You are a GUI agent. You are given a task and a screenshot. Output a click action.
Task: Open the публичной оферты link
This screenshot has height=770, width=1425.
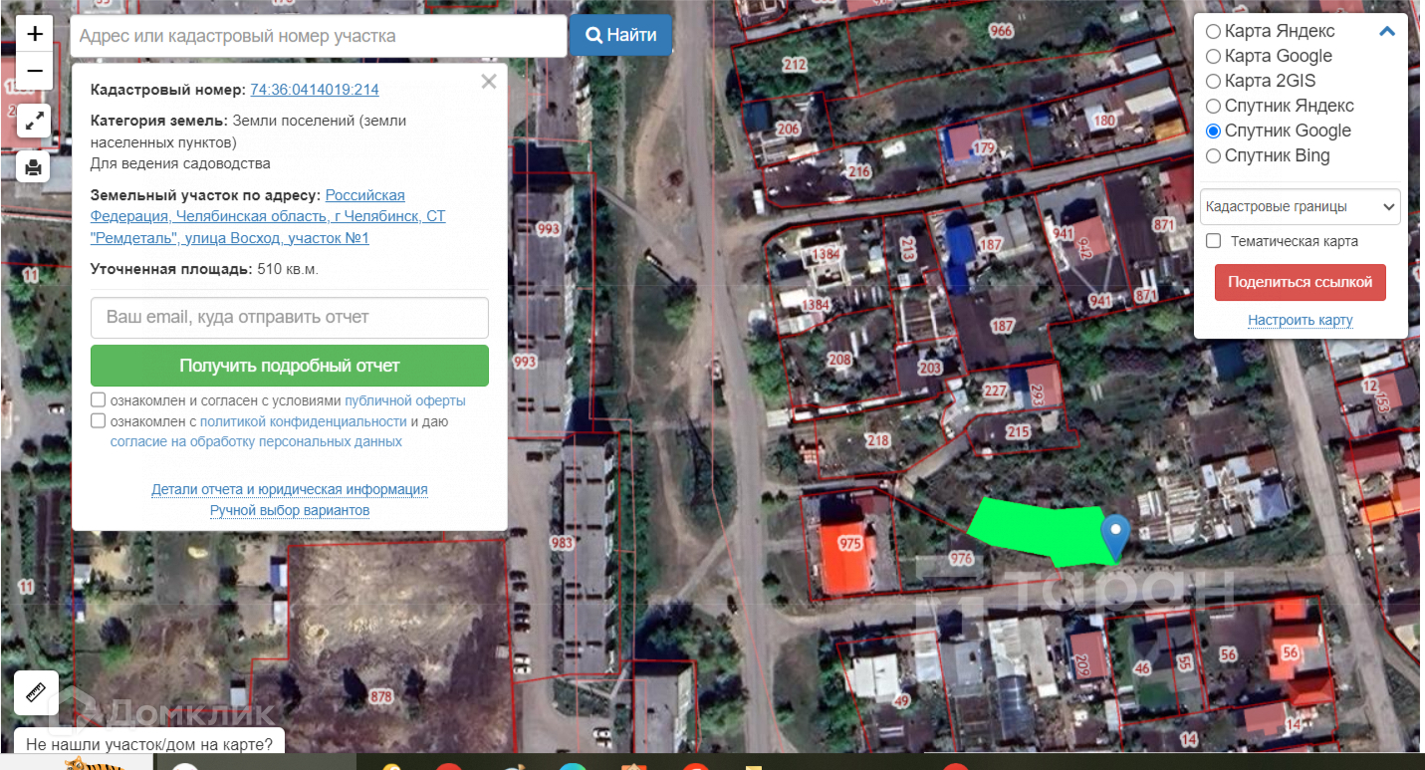[x=405, y=400]
